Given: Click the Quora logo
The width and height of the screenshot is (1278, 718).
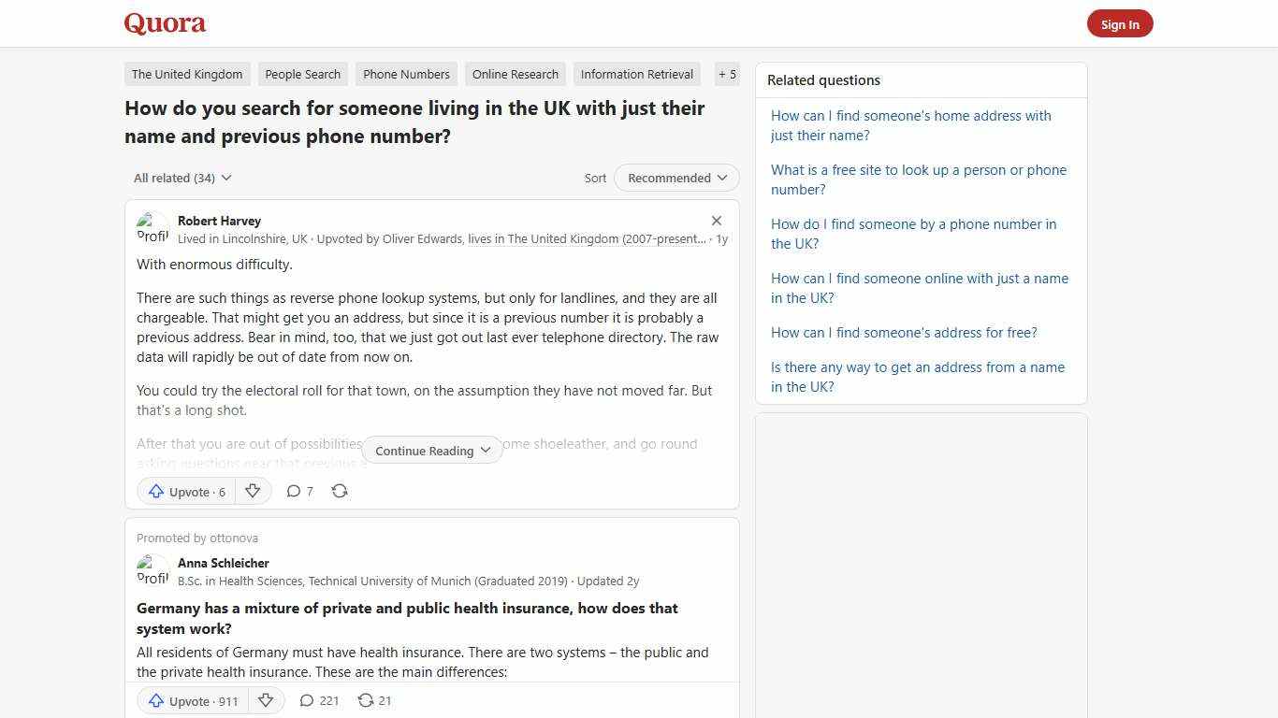Looking at the screenshot, I should [x=164, y=23].
